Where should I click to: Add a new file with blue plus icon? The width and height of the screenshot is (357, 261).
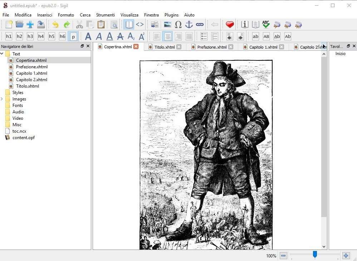(30, 25)
